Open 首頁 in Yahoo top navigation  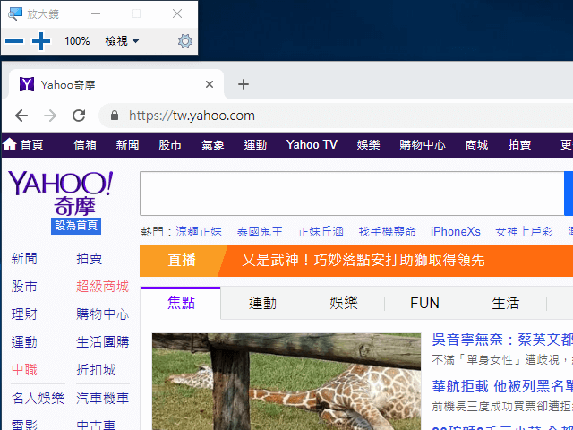[x=22, y=145]
